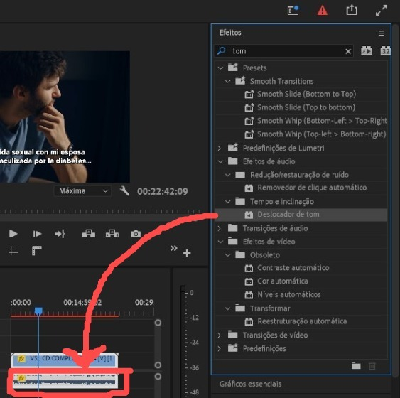400x398 pixels.
Task: Click the Accelerated Effects filter icon
Action: point(367,51)
